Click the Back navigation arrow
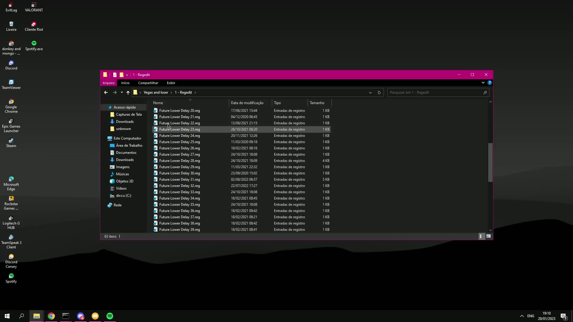Screen dimensions: 573x322 click(x=106, y=92)
